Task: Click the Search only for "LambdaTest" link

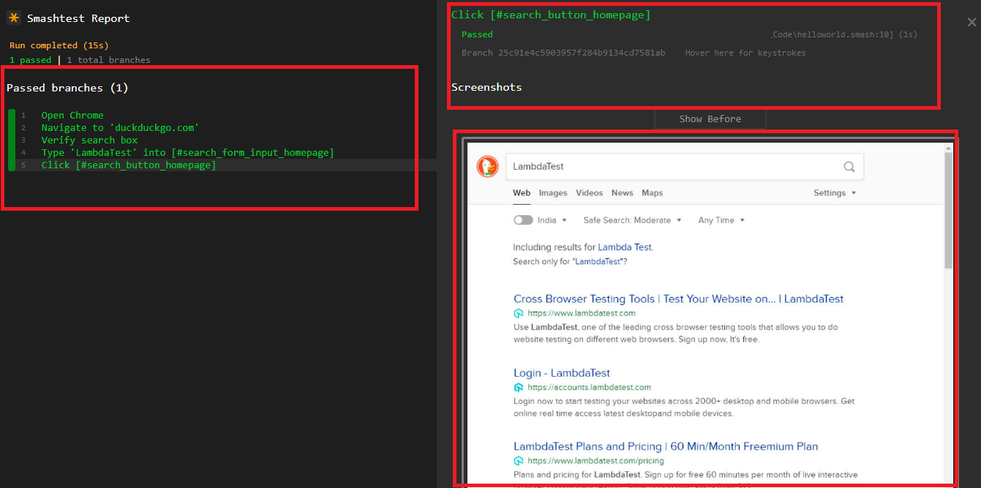Action: (x=570, y=261)
